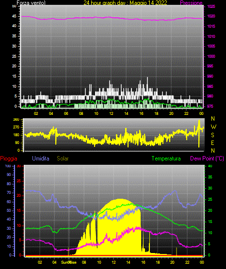Click pressure axis value 1005
This screenshot has height=269, width=226.
[x=211, y=47]
